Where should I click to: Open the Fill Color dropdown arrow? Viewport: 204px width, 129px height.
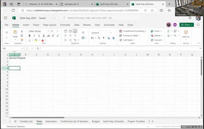pos(39,40)
